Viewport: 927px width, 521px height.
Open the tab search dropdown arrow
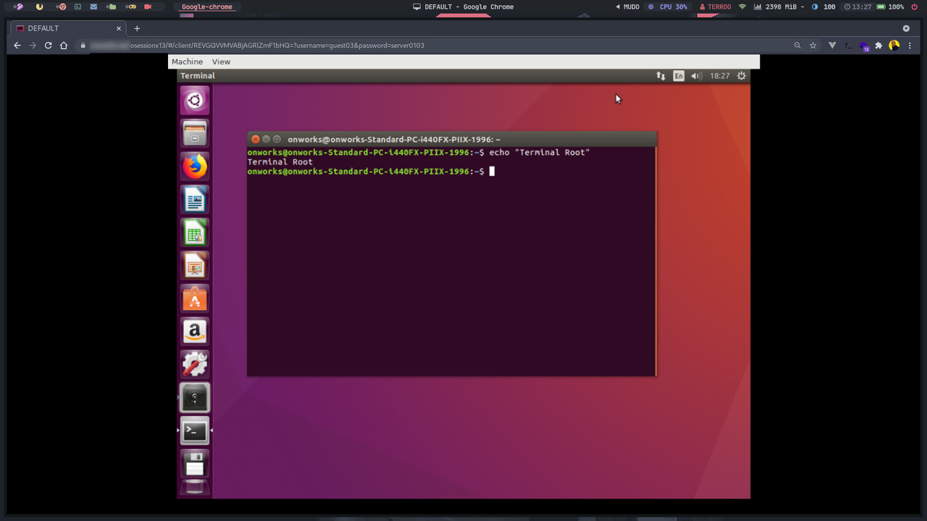[x=906, y=28]
